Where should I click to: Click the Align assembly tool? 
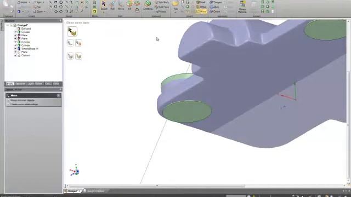(x=214, y=7)
